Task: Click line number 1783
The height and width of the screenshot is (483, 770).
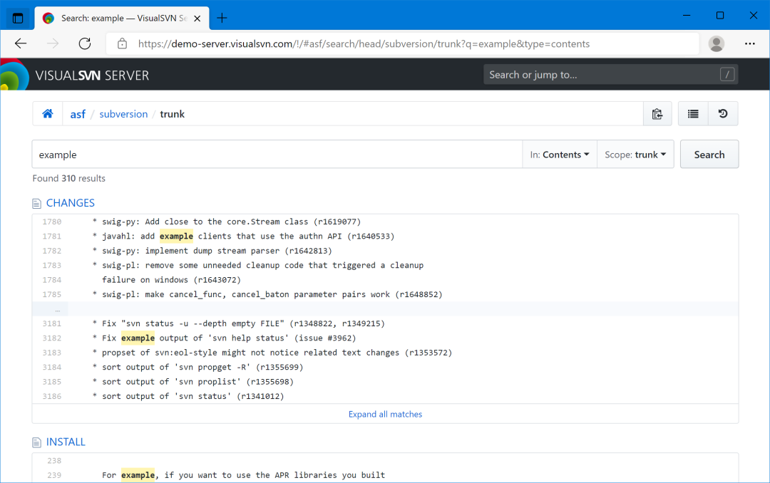Action: point(51,266)
